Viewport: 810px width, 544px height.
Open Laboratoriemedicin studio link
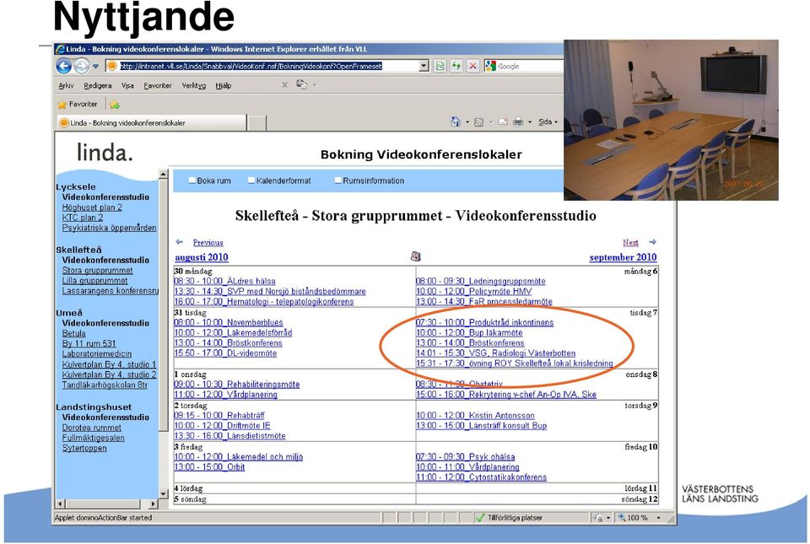click(x=96, y=354)
